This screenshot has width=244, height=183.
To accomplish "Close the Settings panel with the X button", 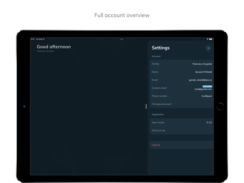I will [x=208, y=48].
